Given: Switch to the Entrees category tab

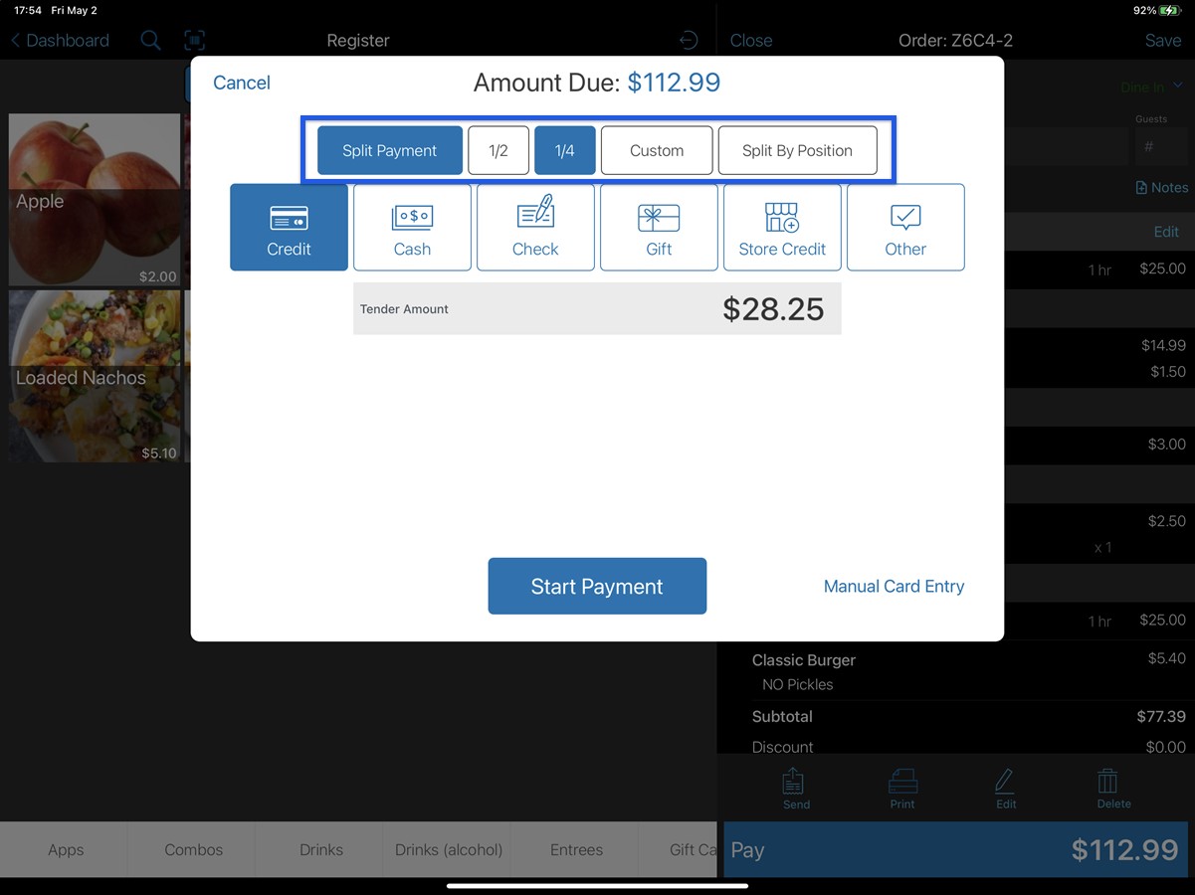Looking at the screenshot, I should 576,850.
